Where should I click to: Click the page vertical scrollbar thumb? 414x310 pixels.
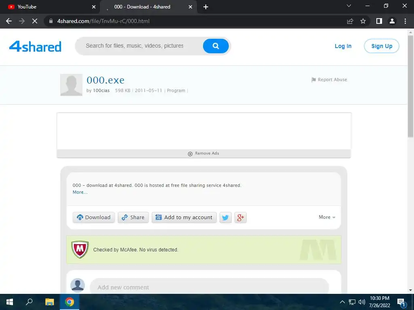point(410,86)
